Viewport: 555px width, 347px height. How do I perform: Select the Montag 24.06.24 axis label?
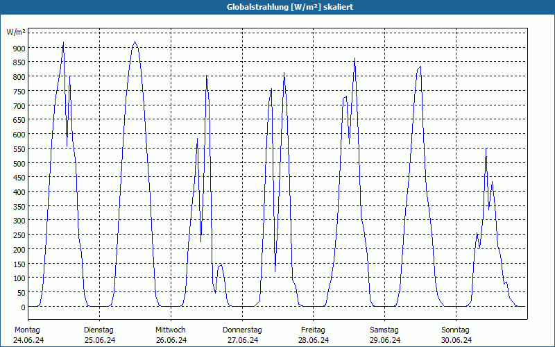pos(28,335)
